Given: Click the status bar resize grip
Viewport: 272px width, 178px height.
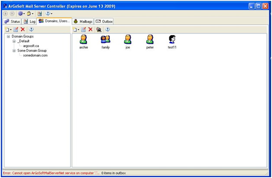Looking at the screenshot, I should (x=267, y=174).
